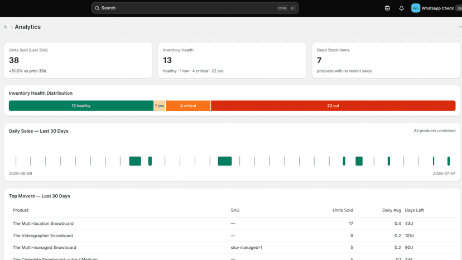Image resolution: width=462 pixels, height=260 pixels.
Task: Open The Videographer Snowboard row
Action: (232, 235)
